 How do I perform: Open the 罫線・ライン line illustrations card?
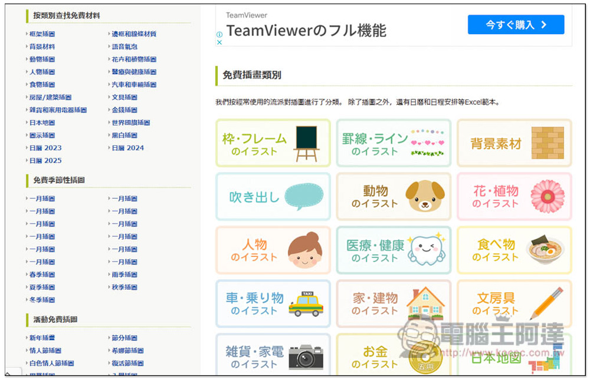[394, 143]
